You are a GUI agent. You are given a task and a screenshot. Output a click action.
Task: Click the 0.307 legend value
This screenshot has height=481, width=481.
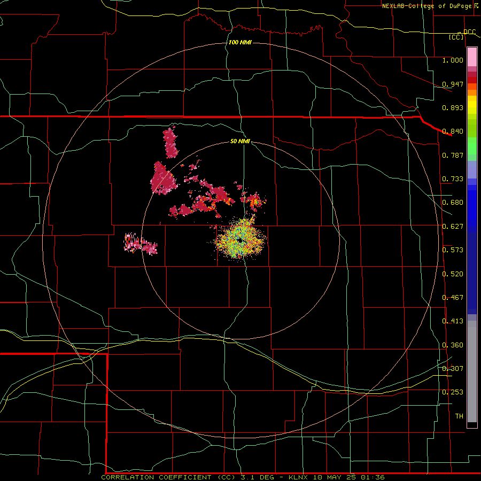(453, 369)
